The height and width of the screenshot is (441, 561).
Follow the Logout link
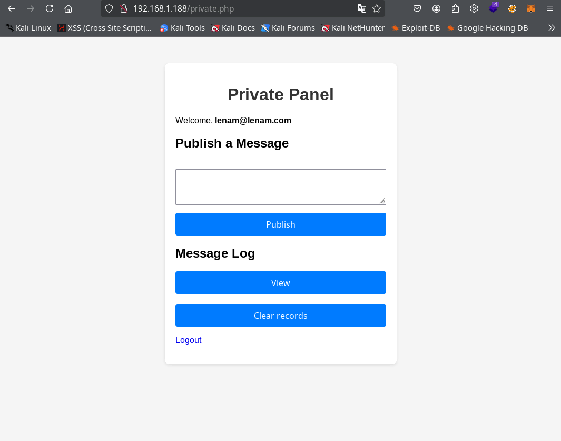(x=188, y=340)
